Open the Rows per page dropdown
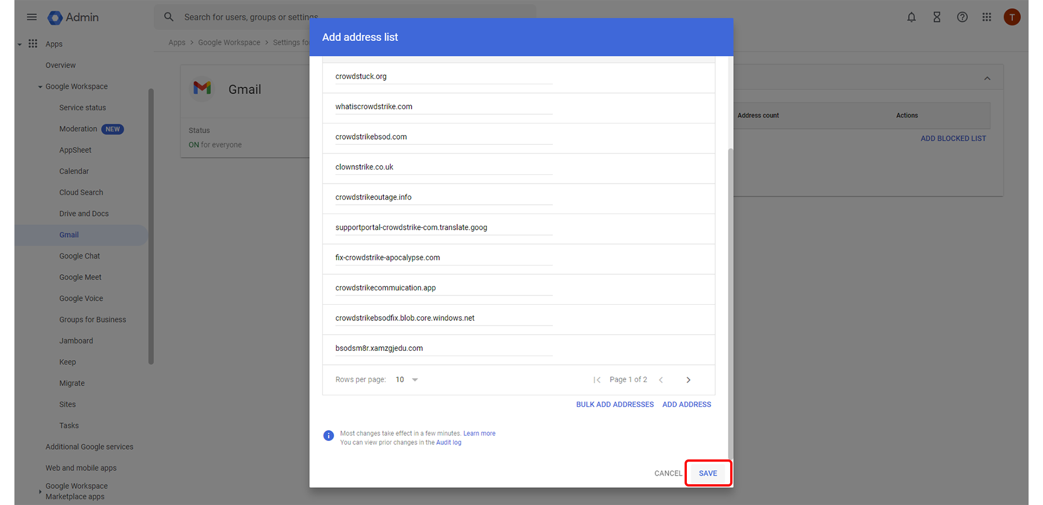Image resolution: width=1043 pixels, height=505 pixels. click(406, 380)
